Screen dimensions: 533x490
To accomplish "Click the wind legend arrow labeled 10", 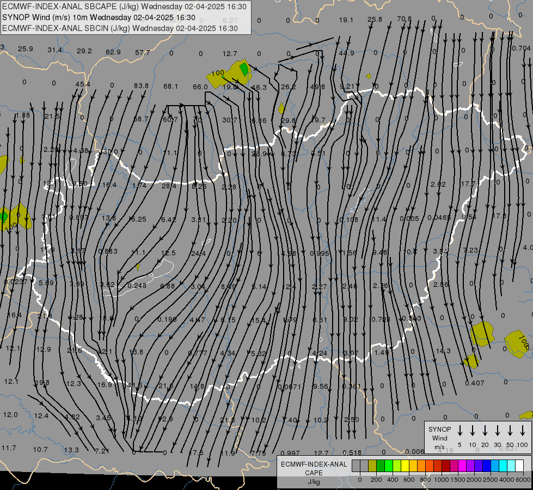I will click(473, 431).
